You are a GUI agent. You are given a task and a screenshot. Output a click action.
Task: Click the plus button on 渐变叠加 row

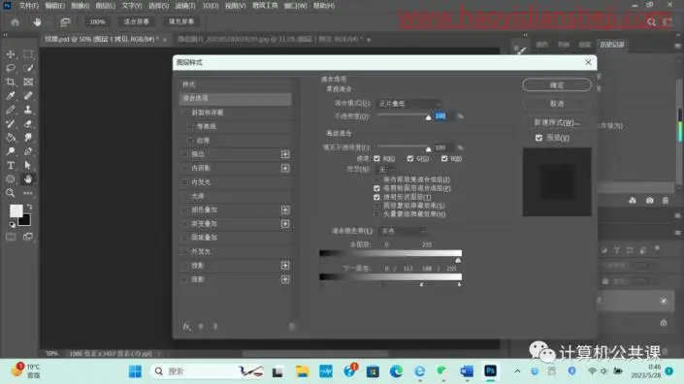pyautogui.click(x=285, y=224)
